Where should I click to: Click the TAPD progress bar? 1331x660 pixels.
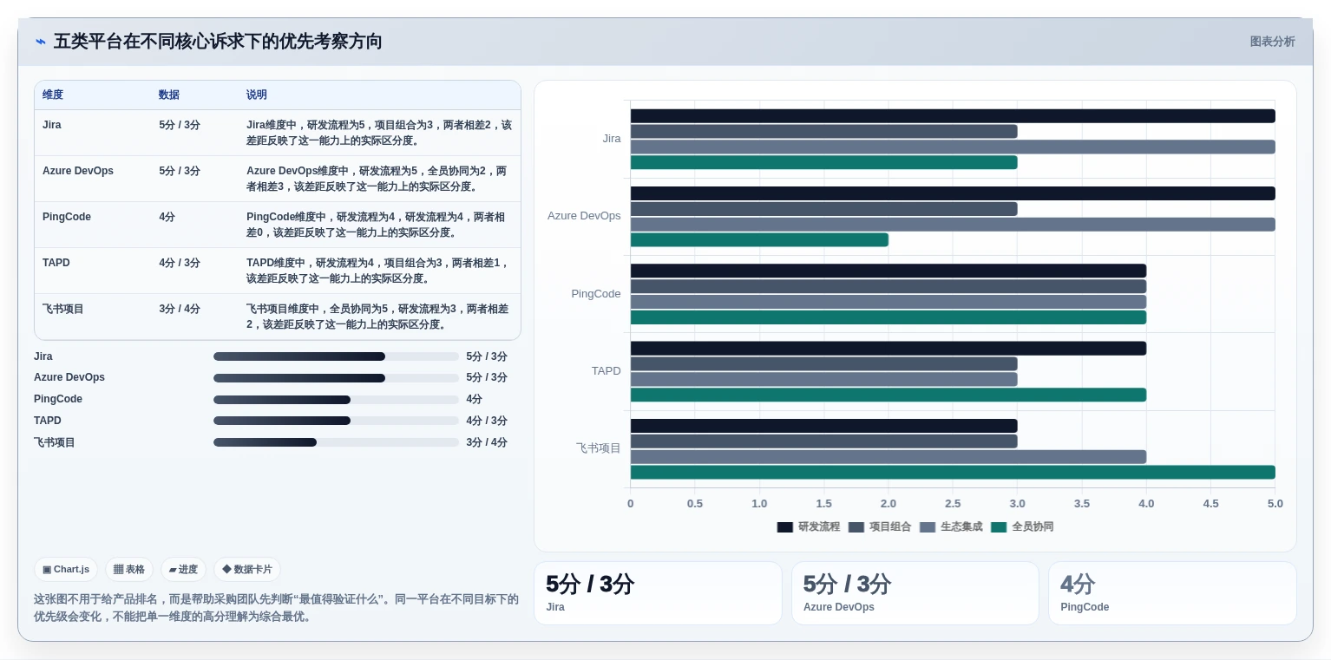(336, 421)
